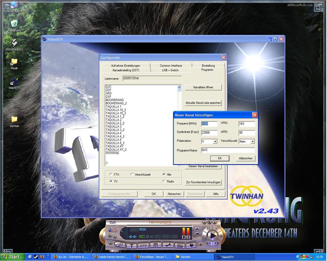Open the Papierkorb recycle bin
327x261 pixels.
pos(14,26)
